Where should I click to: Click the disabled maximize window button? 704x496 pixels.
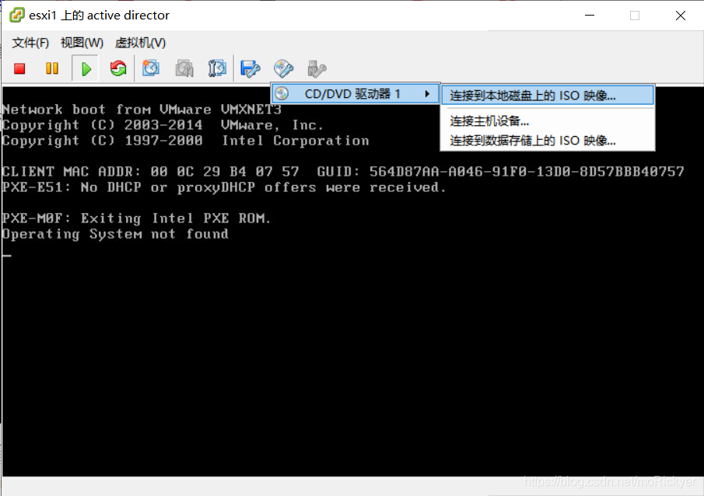tap(635, 16)
